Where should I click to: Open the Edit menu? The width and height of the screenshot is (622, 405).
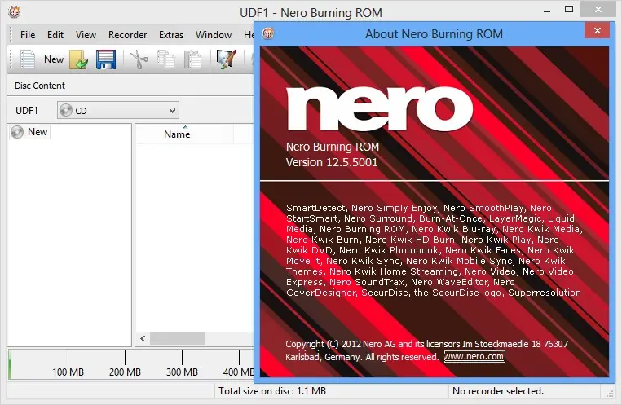55,35
